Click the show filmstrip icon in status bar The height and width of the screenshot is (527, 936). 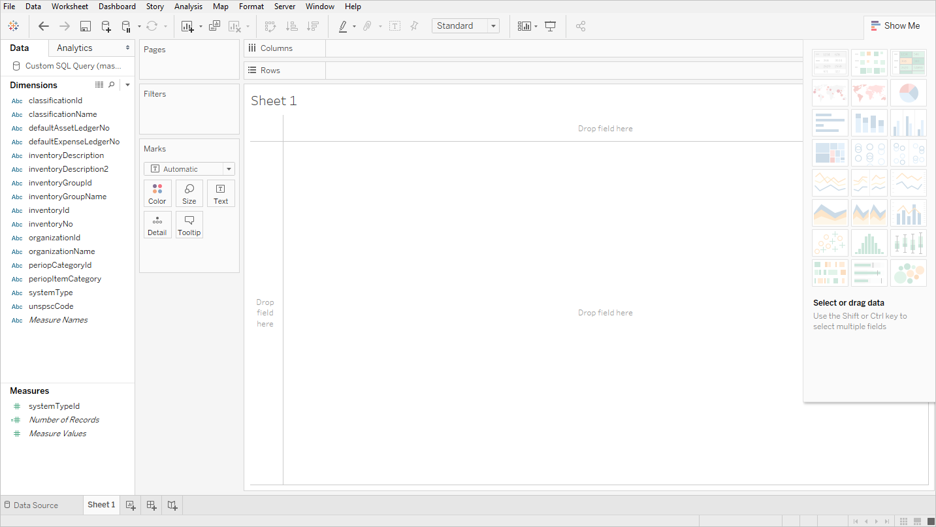(917, 521)
